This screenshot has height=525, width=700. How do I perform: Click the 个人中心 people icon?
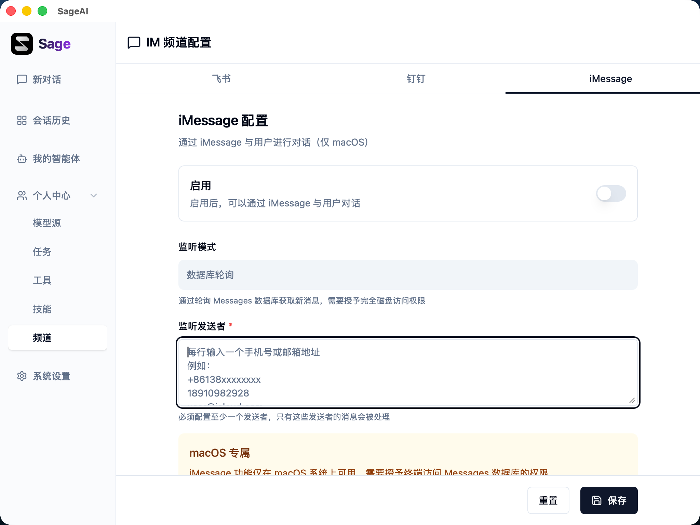click(x=21, y=196)
